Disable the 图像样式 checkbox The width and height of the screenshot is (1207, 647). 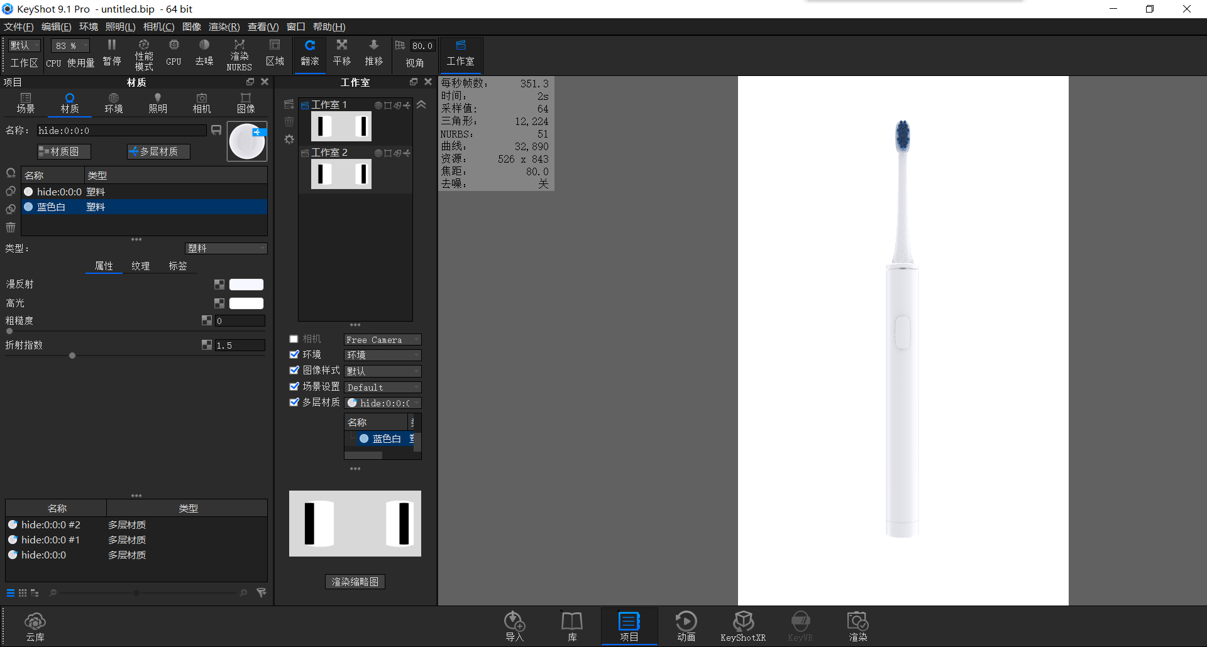(x=294, y=370)
